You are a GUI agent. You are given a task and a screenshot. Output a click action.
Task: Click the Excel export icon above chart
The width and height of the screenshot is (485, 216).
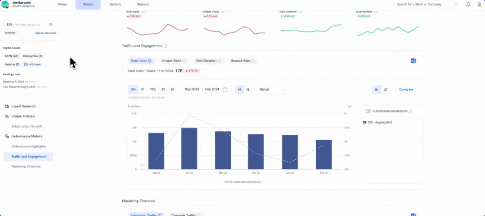click(x=413, y=61)
